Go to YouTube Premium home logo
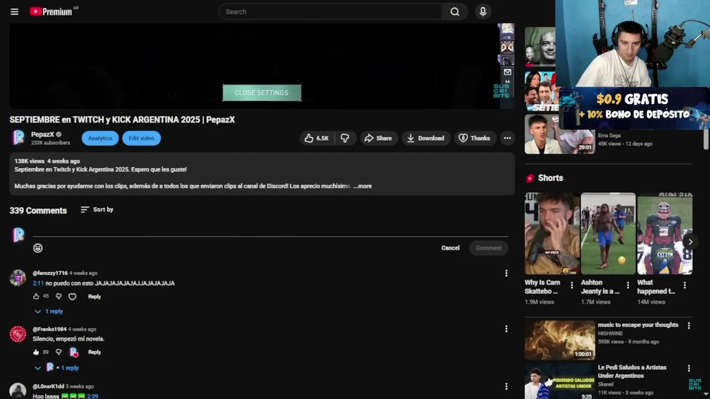The image size is (710, 399). coord(51,12)
